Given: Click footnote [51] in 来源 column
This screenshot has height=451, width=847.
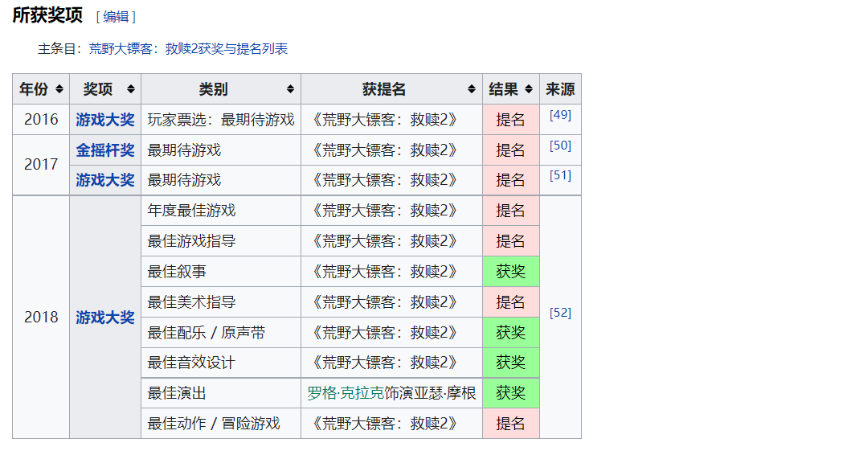Looking at the screenshot, I should 560,175.
